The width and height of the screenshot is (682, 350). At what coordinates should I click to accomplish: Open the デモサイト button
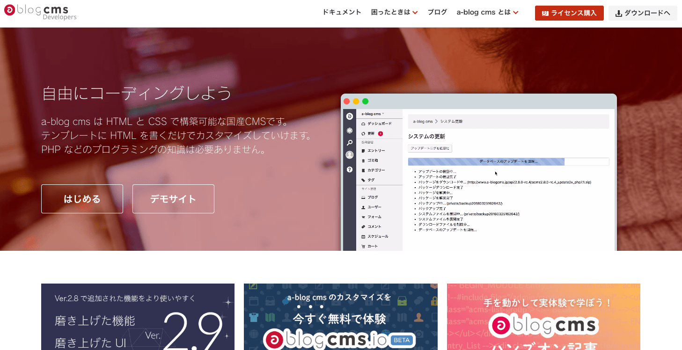[173, 199]
